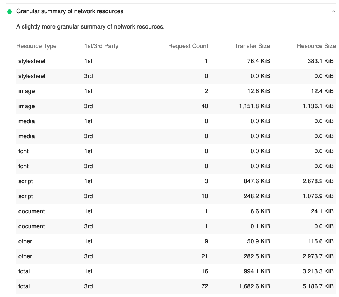The image size is (339, 297).
Task: Click the 2,678.2 KiB script resource size
Action: point(318,181)
